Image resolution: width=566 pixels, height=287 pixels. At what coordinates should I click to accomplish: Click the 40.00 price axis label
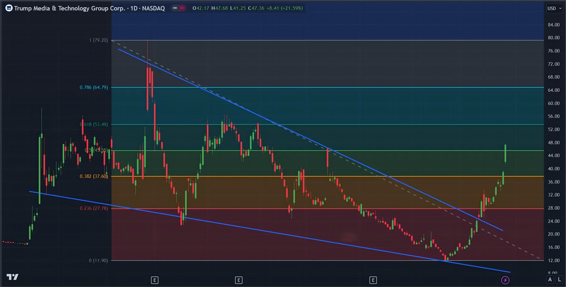coord(554,168)
